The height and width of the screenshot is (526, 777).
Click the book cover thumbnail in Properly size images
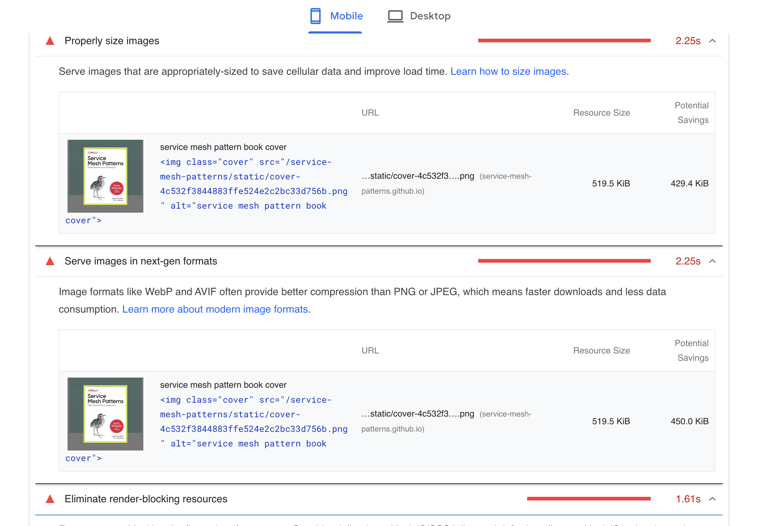tap(105, 175)
